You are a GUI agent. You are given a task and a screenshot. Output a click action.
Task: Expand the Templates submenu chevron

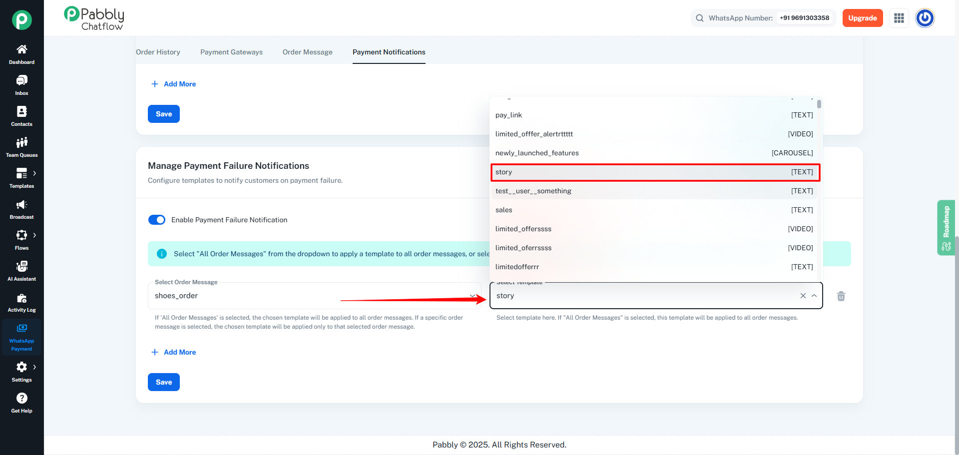[34, 173]
